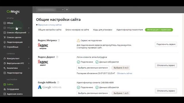The height and width of the screenshot is (103, 184).
Task: Open the Обзор report icon
Action: (5, 23)
